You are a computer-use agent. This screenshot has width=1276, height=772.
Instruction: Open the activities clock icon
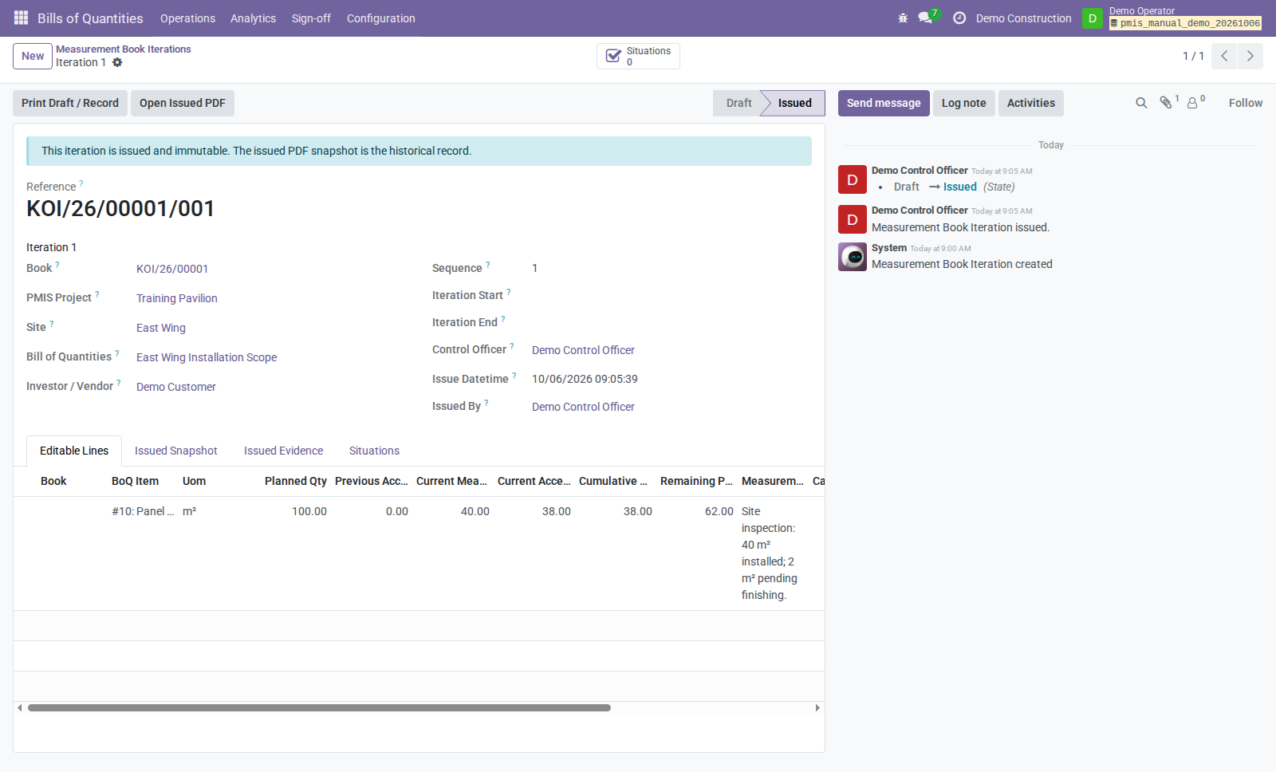click(x=959, y=18)
